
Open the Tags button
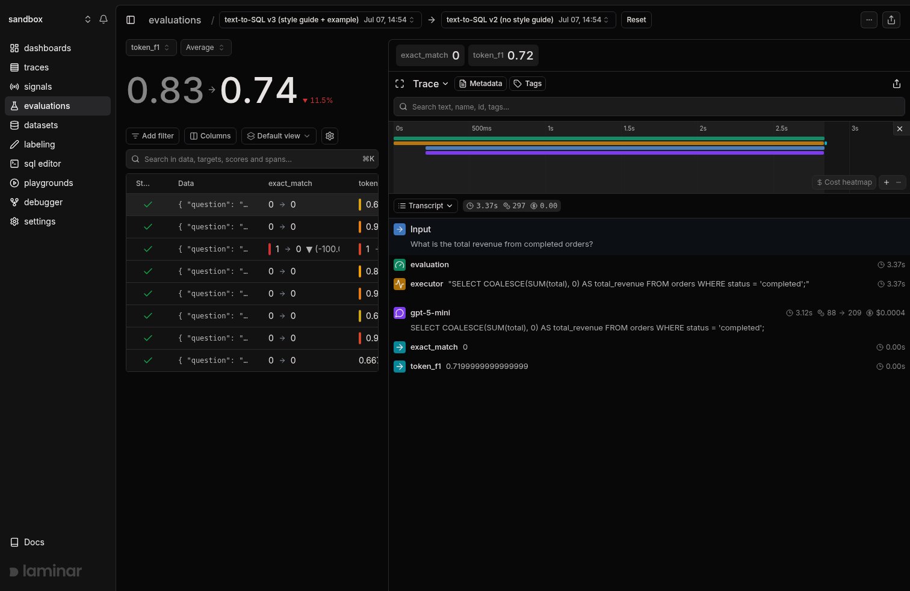tap(527, 84)
